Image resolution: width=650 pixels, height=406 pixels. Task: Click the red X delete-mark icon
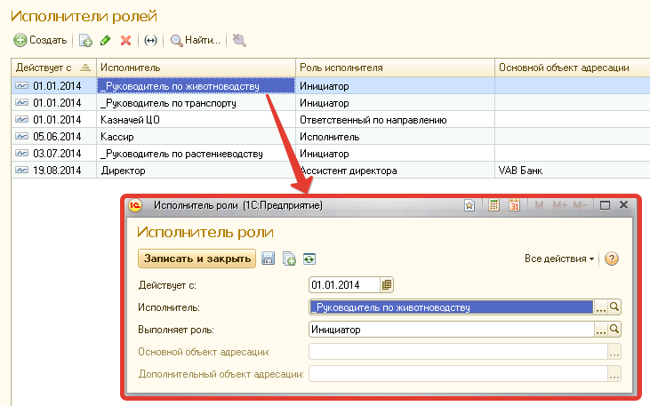125,40
